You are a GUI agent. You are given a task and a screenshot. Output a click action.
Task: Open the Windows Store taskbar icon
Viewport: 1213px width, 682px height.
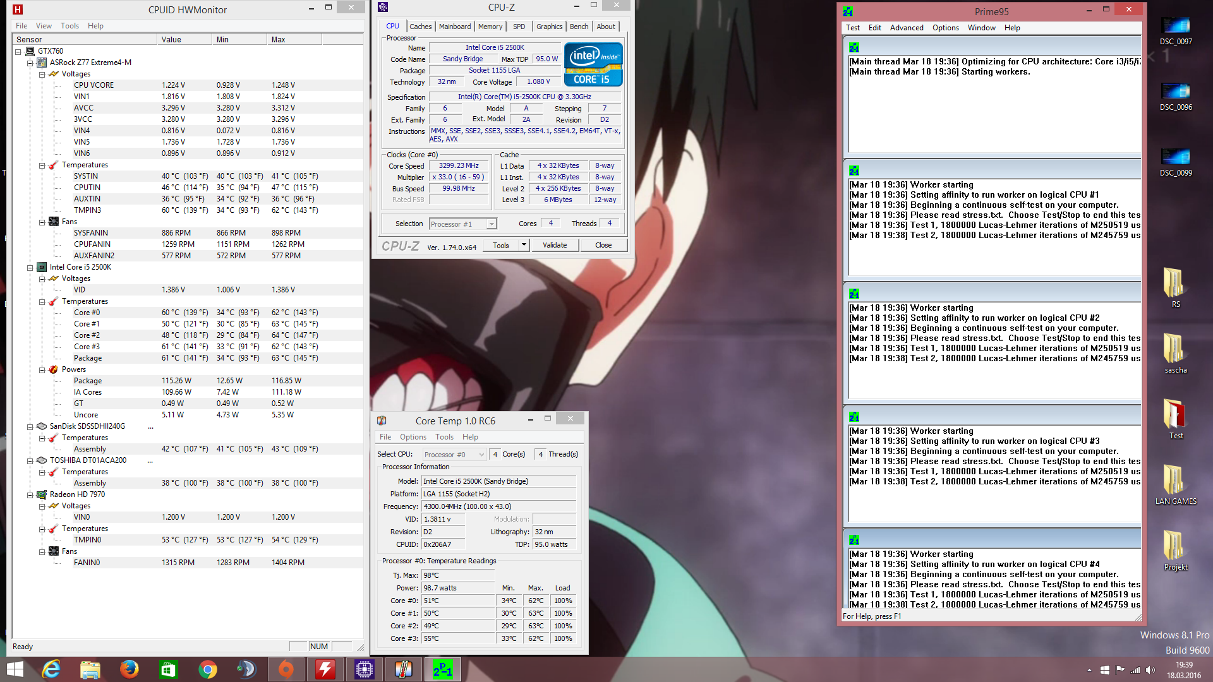click(x=168, y=669)
